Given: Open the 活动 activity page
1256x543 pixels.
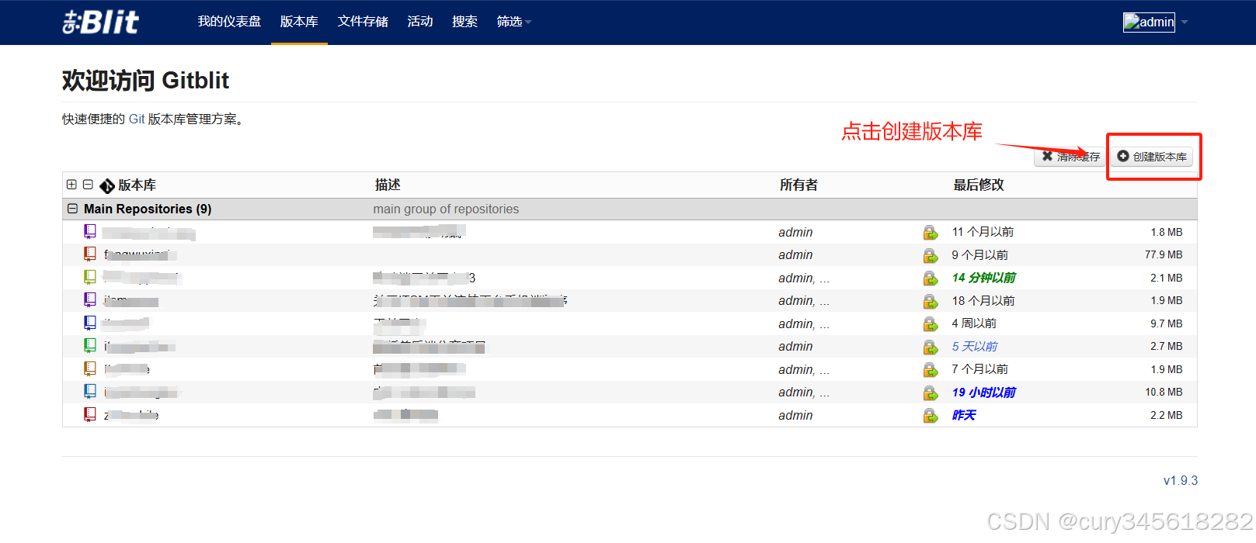Looking at the screenshot, I should [420, 22].
